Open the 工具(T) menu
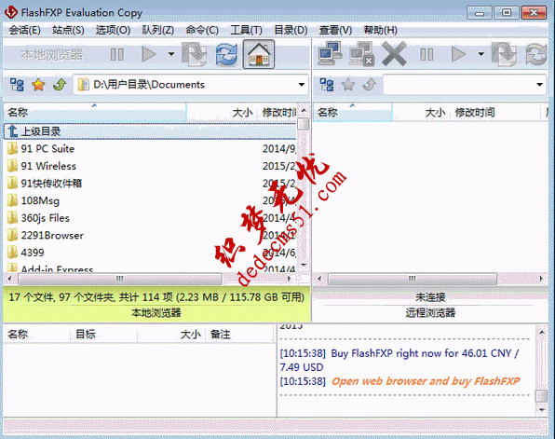 [246, 30]
